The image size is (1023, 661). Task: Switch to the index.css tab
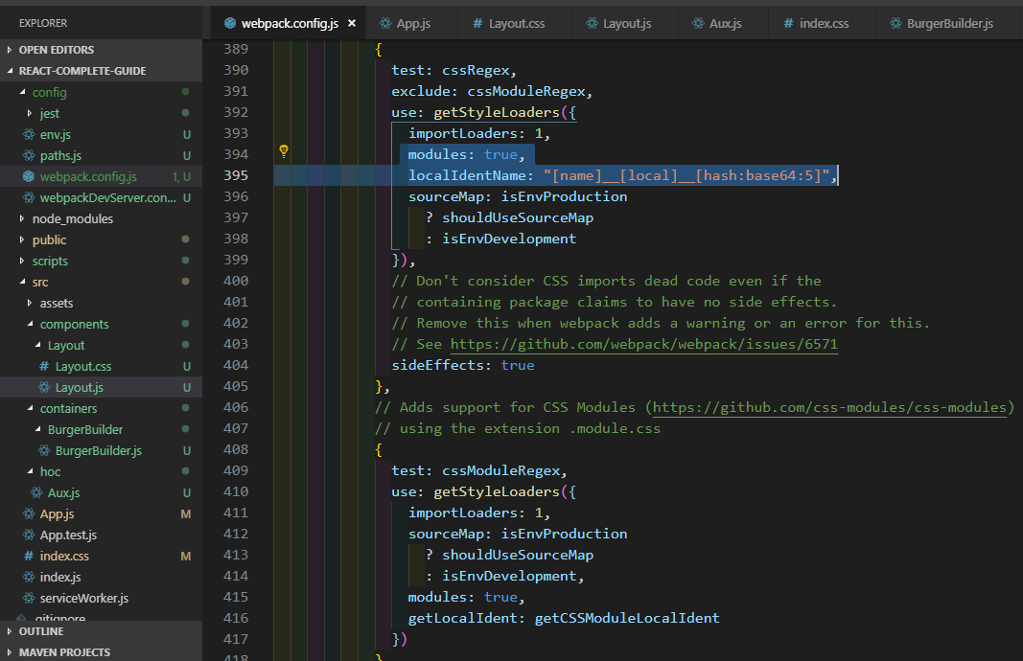pyautogui.click(x=822, y=23)
